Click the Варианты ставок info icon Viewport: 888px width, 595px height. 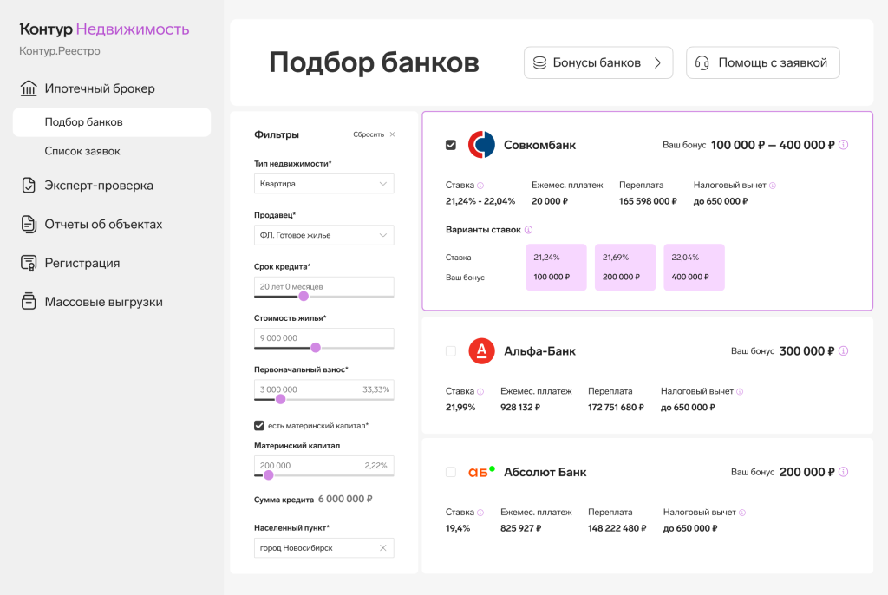pyautogui.click(x=528, y=230)
